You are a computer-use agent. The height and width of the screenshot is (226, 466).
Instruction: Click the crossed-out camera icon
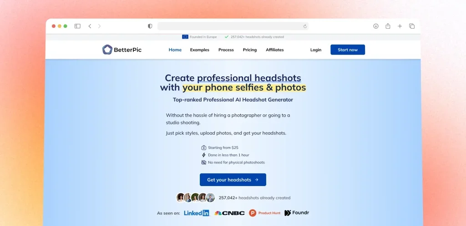pos(203,162)
